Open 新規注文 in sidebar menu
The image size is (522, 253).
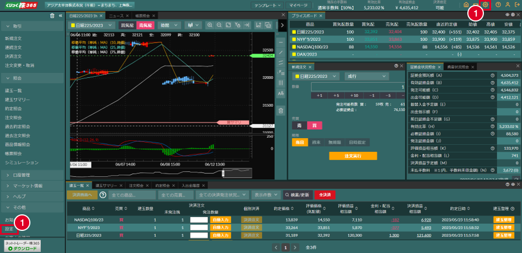(13, 39)
